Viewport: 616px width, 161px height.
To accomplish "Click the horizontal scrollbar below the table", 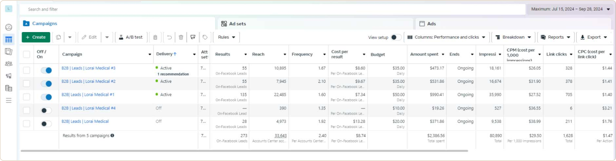I will click(244, 151).
